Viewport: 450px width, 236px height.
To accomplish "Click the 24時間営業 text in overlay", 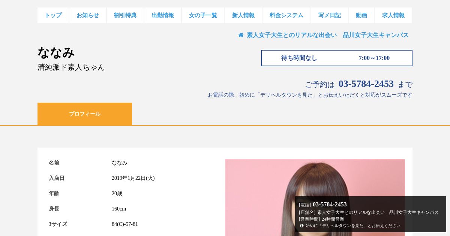I will pyautogui.click(x=333, y=219).
